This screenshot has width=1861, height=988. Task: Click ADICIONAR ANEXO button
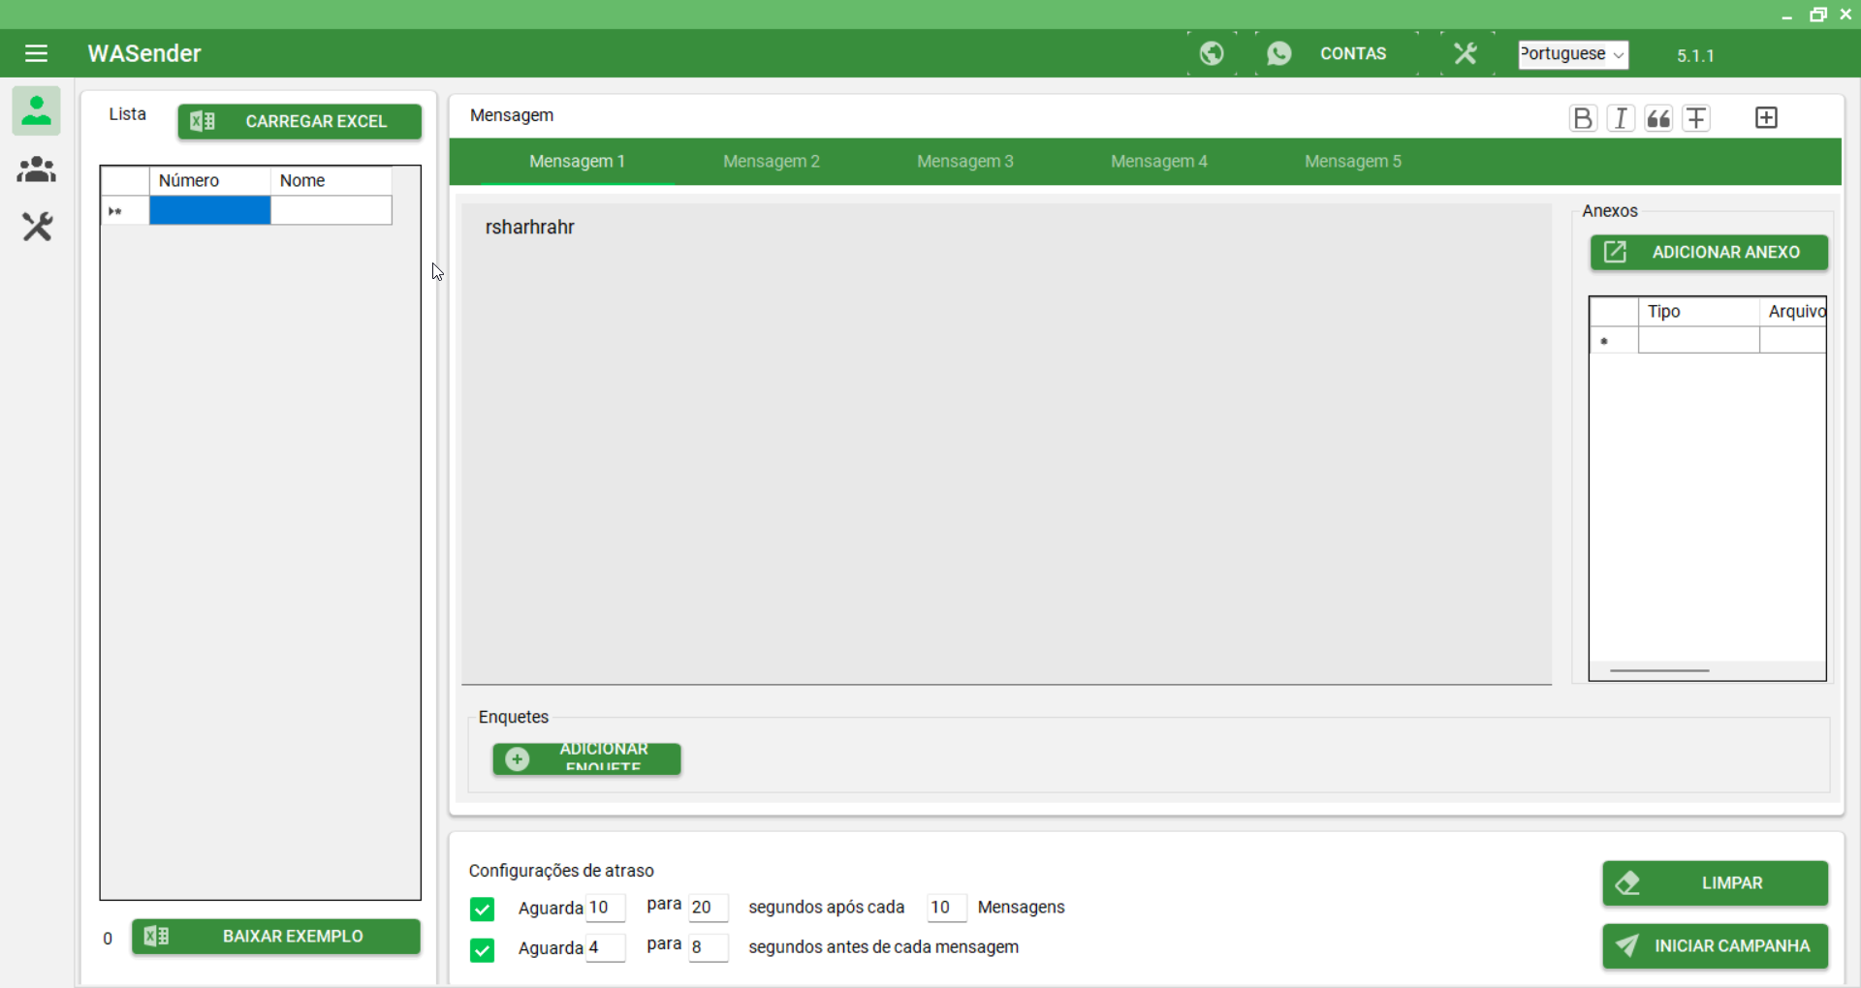[x=1709, y=252]
